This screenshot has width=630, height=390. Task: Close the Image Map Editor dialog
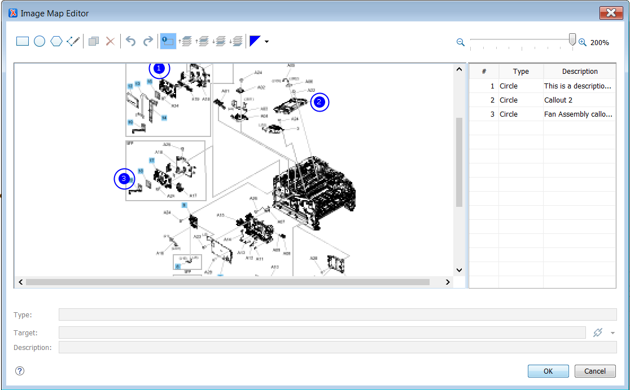click(611, 13)
